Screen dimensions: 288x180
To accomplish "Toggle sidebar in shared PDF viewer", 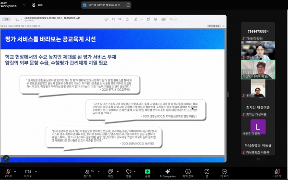I will click(17, 19).
